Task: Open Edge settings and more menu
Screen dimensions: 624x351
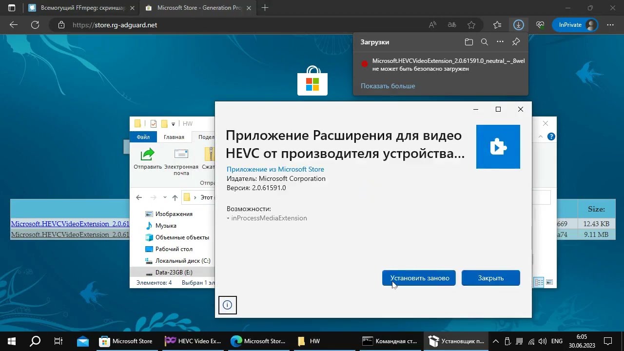Action: tap(610, 25)
